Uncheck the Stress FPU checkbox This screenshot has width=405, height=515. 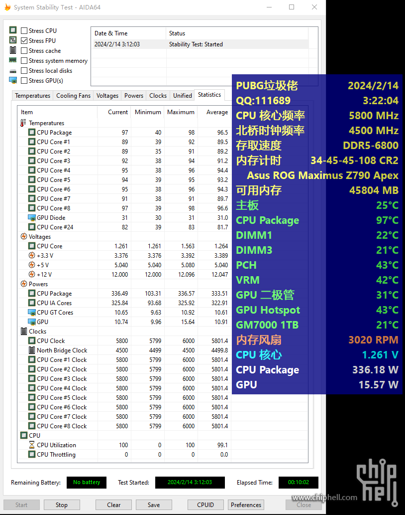(x=24, y=41)
